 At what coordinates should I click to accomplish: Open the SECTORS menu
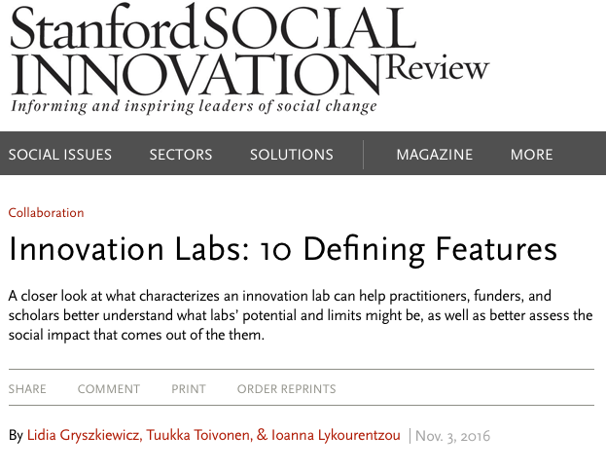coord(181,155)
